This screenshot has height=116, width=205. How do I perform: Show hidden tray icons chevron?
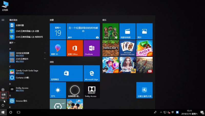pyautogui.click(x=161, y=112)
